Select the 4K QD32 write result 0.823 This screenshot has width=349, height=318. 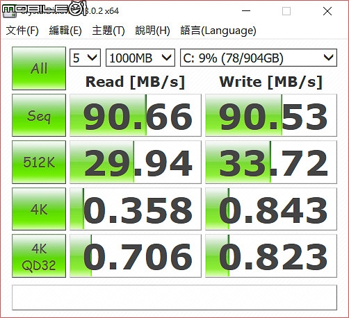point(271,256)
